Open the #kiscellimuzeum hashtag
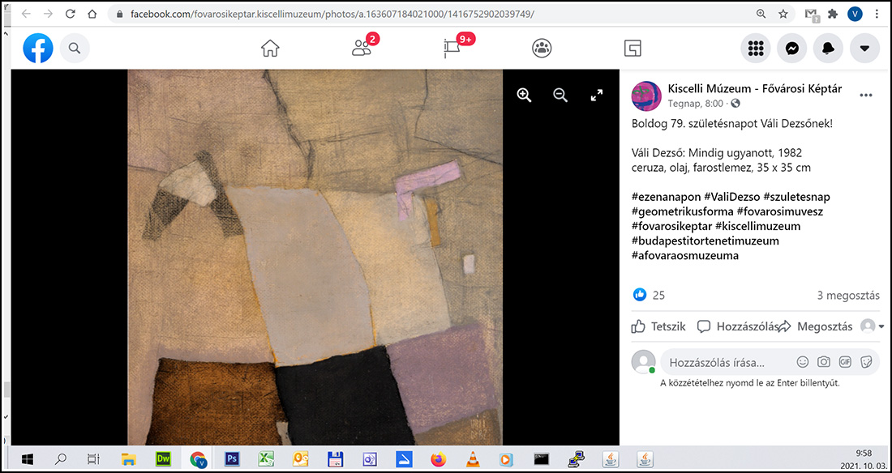 click(x=757, y=226)
